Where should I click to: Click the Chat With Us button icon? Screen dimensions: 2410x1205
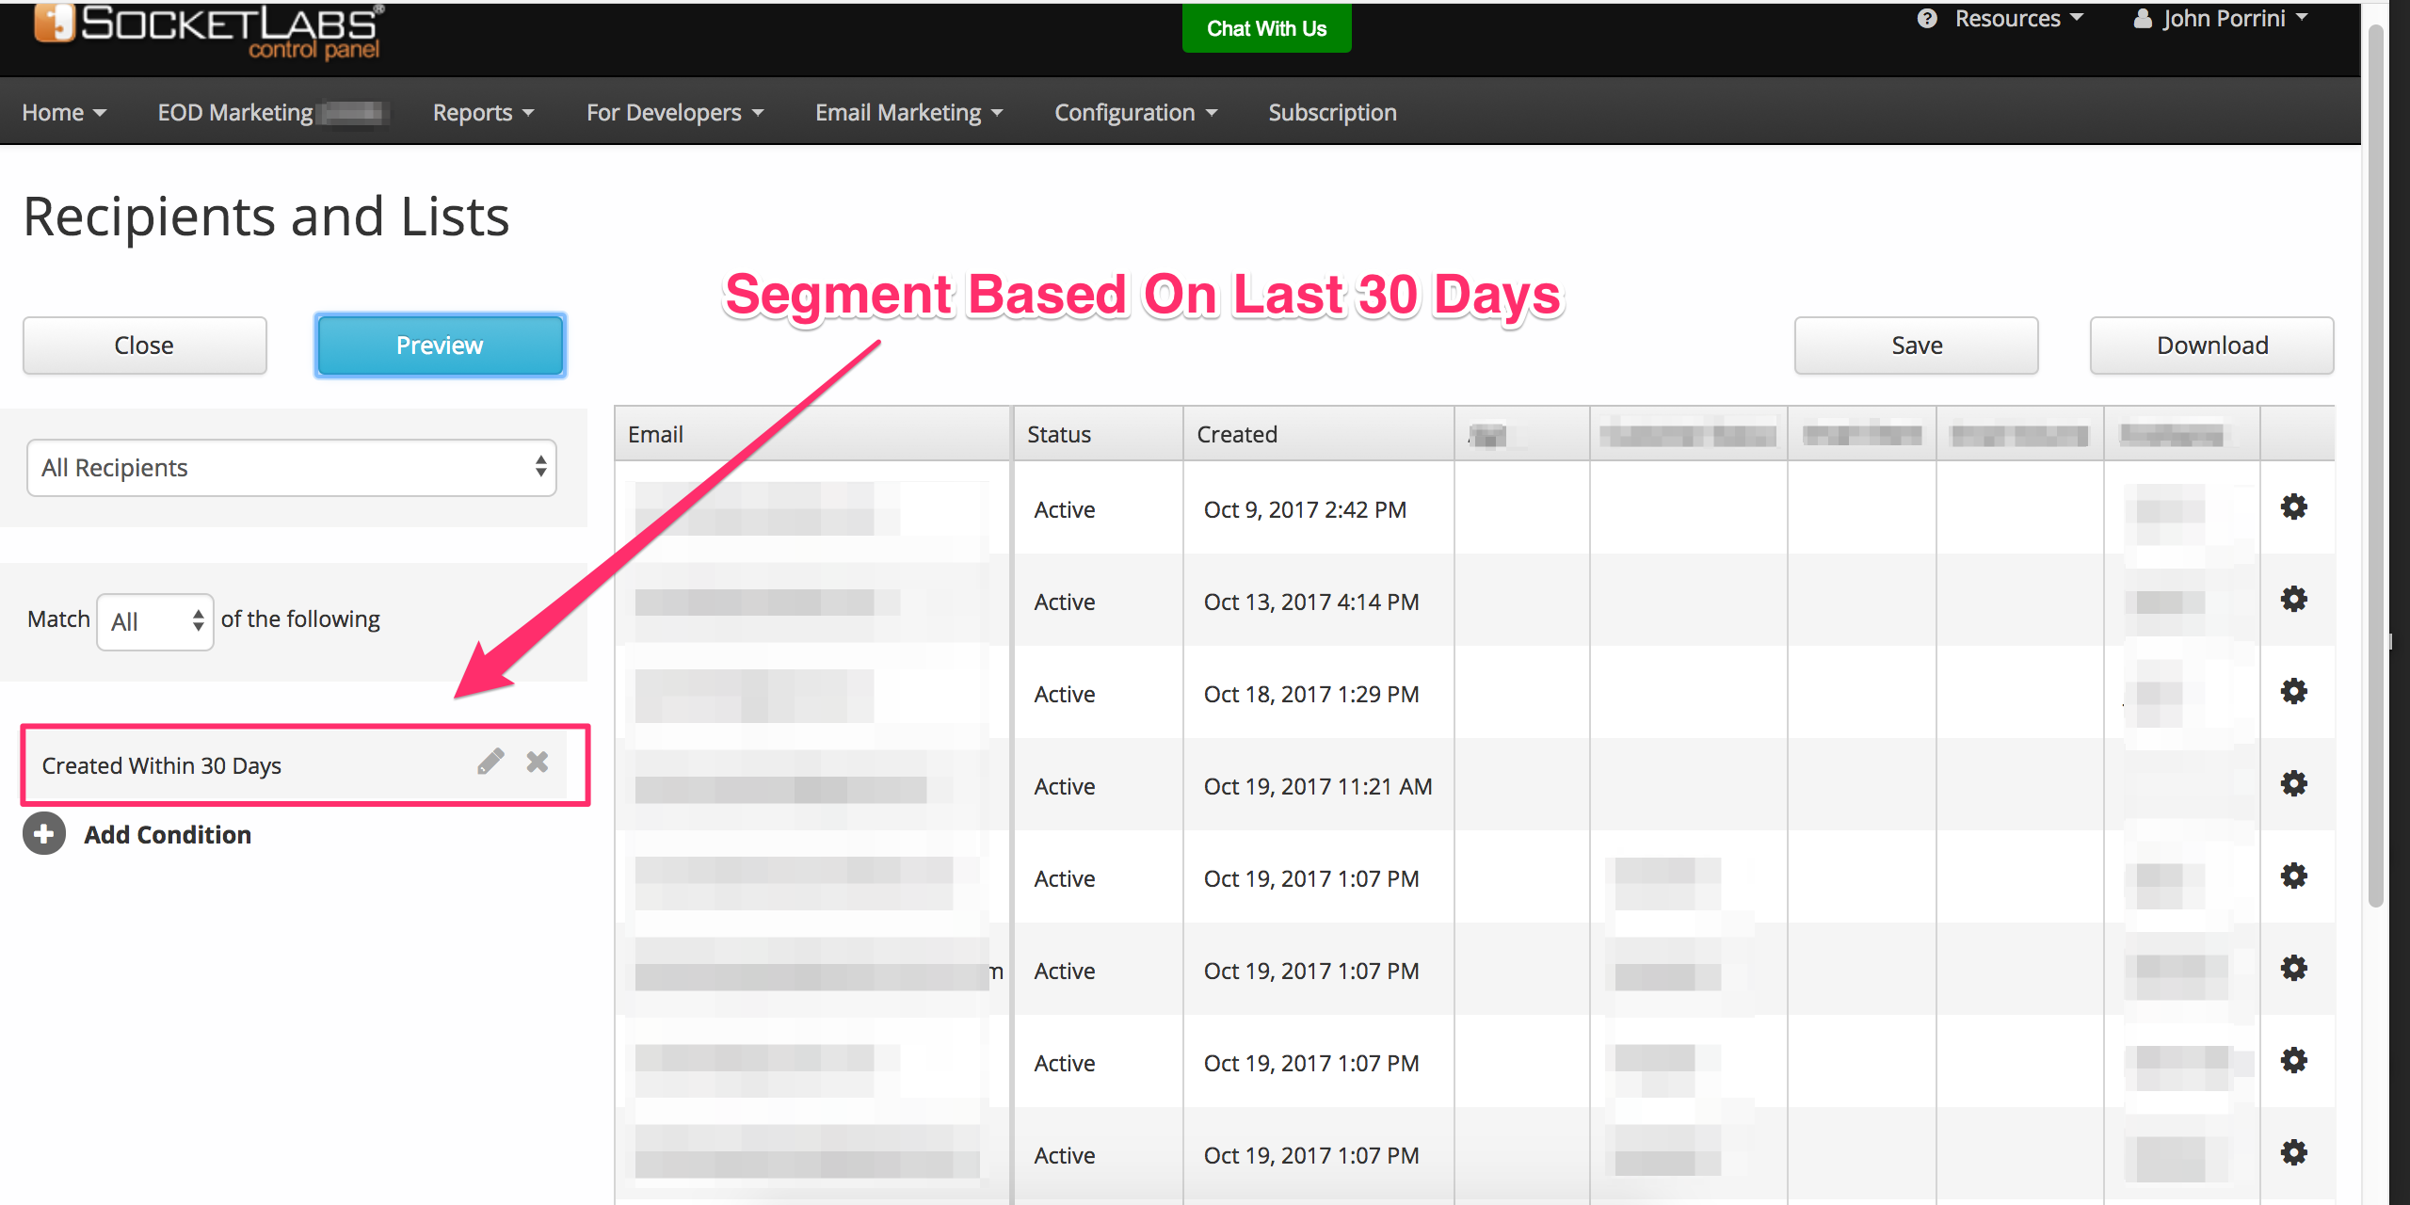pyautogui.click(x=1263, y=27)
